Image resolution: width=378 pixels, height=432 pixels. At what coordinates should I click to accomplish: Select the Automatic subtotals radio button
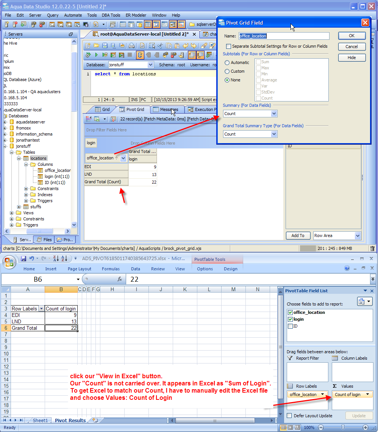[x=227, y=62]
